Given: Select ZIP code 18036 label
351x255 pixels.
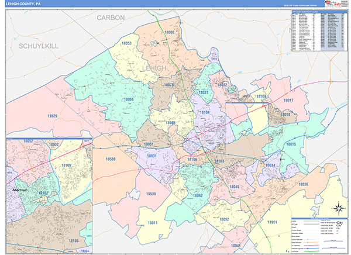Looking at the screenshot, I should click(303, 184).
